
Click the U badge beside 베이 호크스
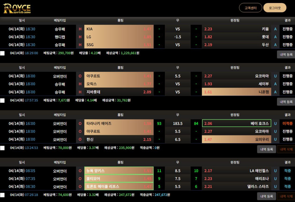[275, 124]
